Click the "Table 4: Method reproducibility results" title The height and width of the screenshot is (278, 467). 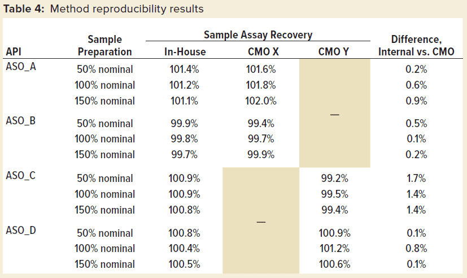coord(104,9)
